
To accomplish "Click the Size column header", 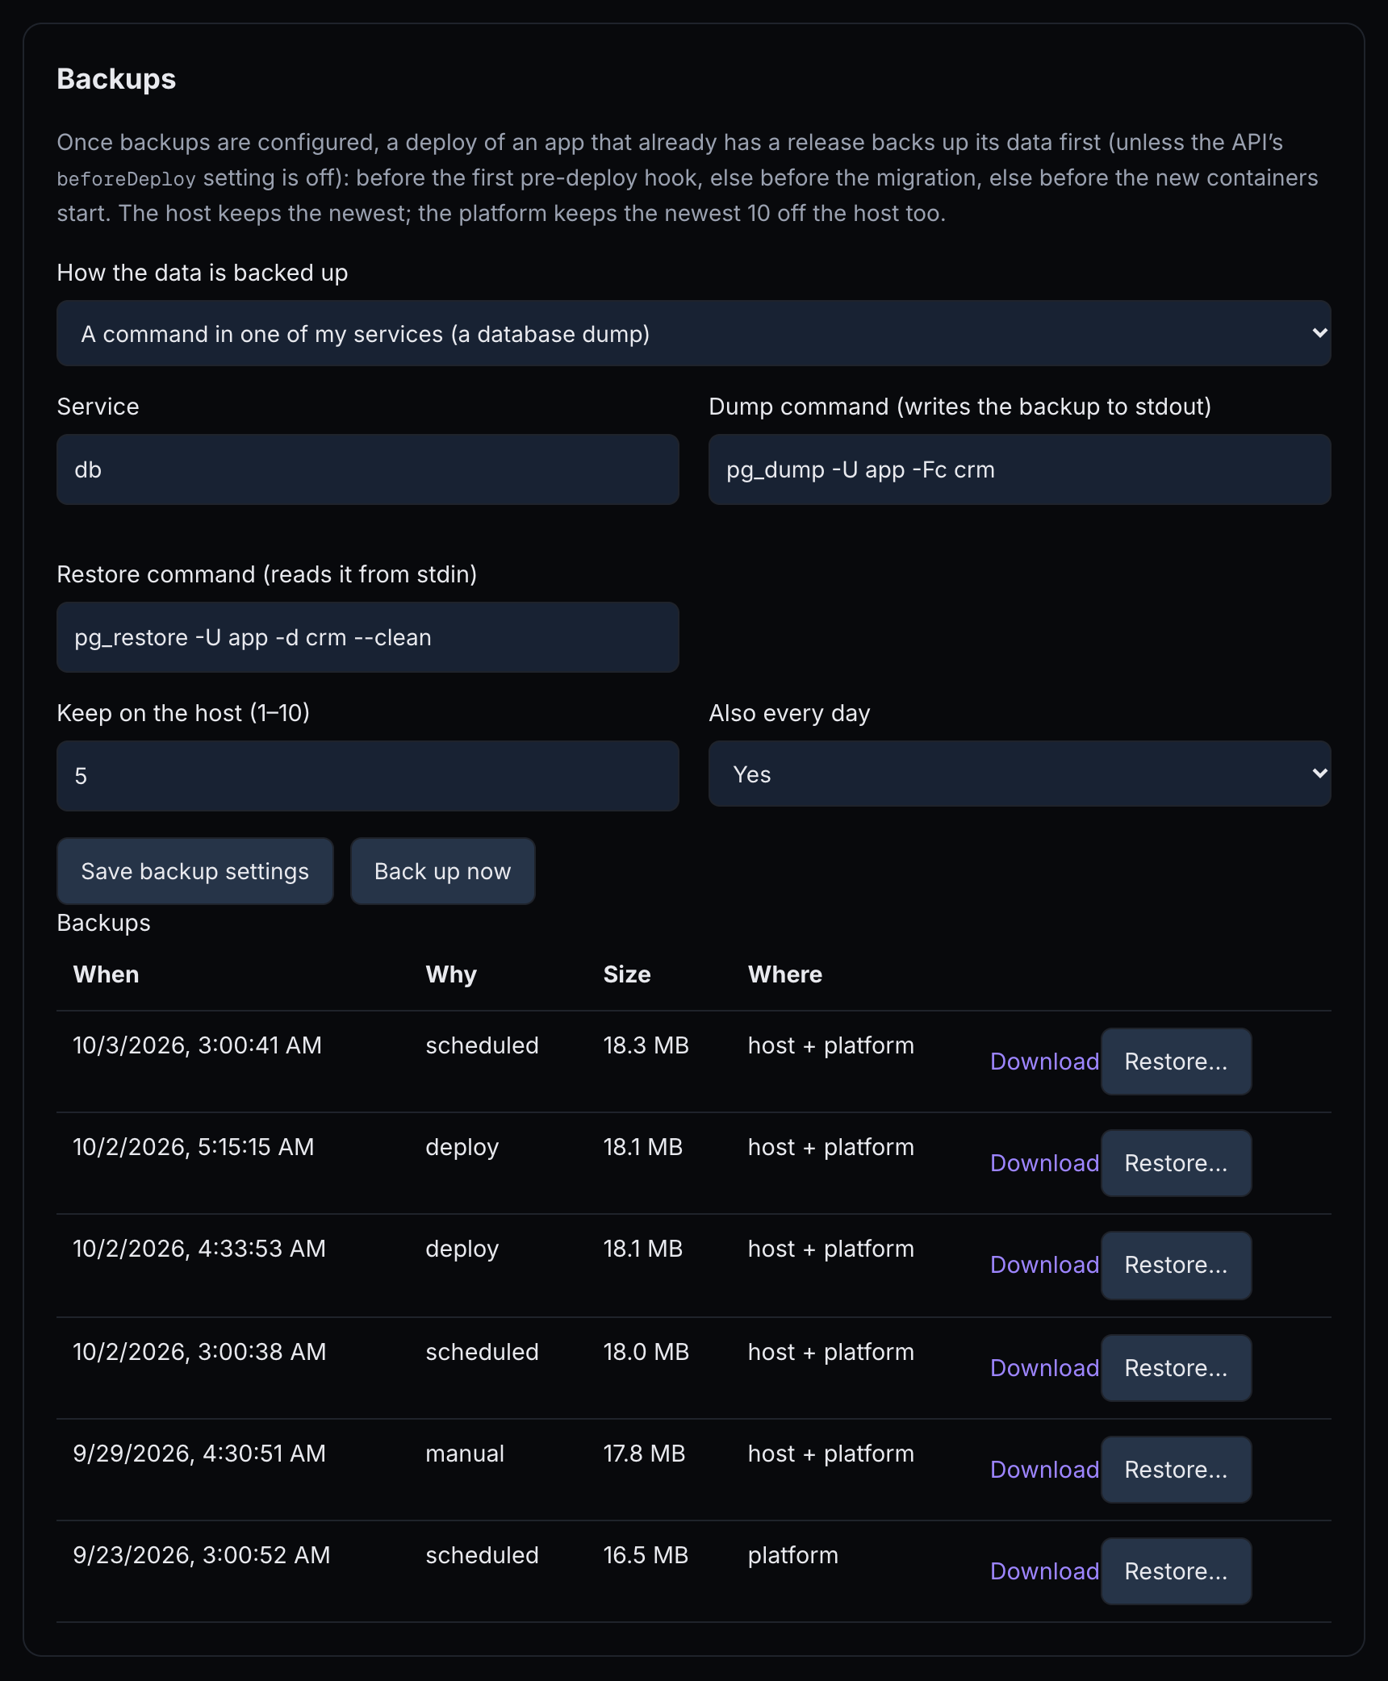I will 627,974.
